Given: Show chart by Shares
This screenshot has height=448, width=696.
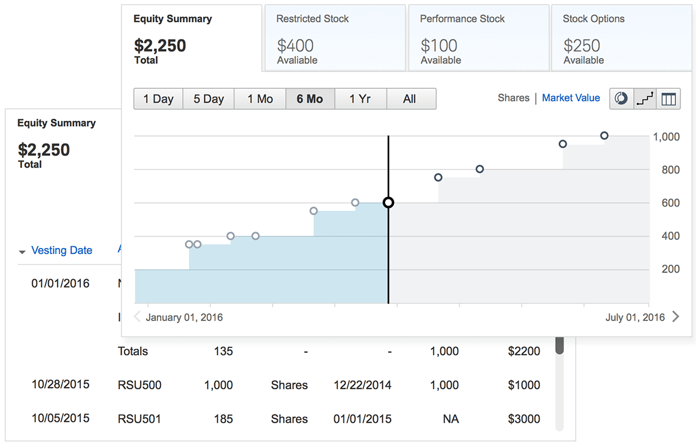Looking at the screenshot, I should tap(513, 98).
